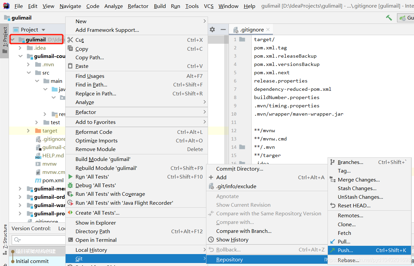Click the Merge Changes icon
The image size is (414, 266).
coord(333,180)
